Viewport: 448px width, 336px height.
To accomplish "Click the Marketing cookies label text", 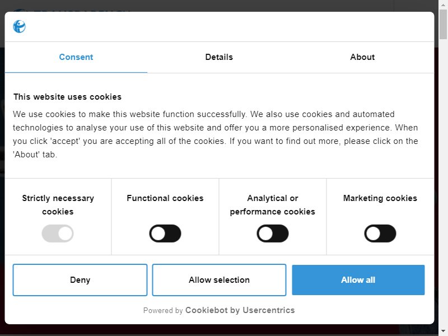I will (380, 198).
